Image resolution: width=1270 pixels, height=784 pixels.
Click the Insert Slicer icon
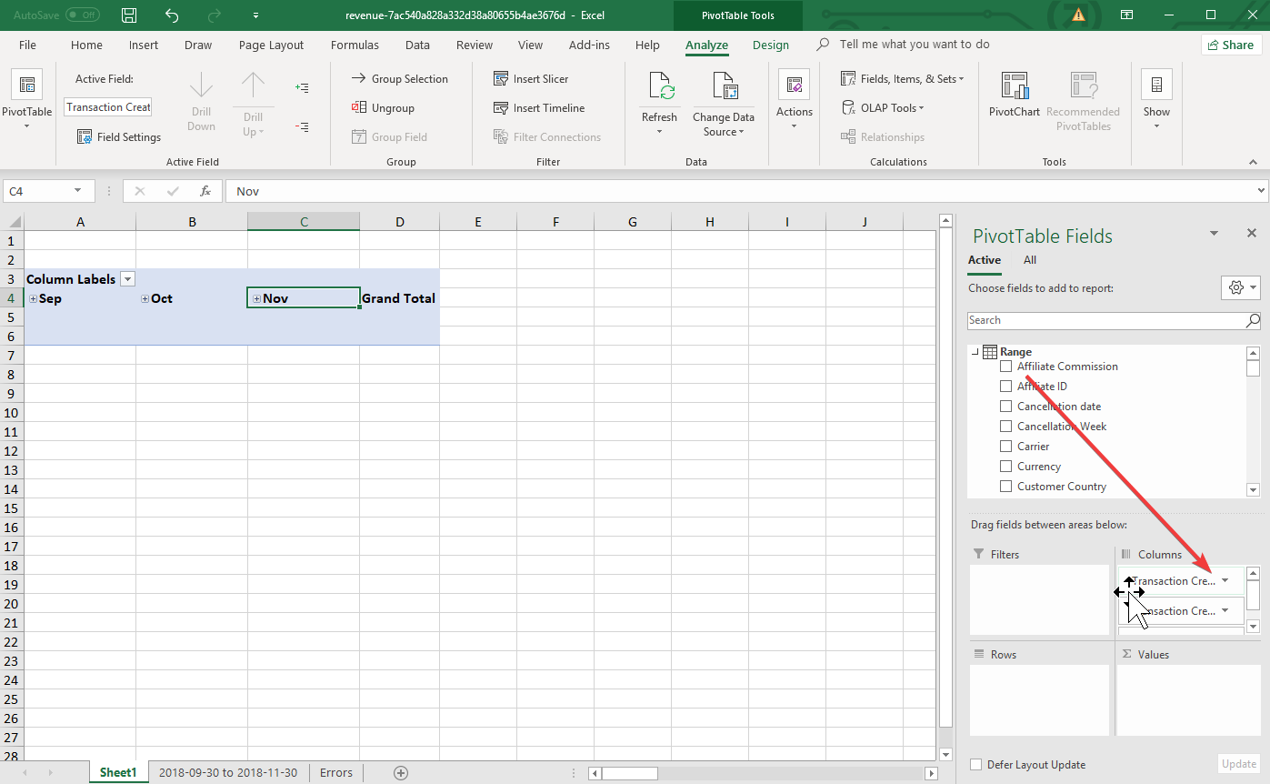(501, 79)
